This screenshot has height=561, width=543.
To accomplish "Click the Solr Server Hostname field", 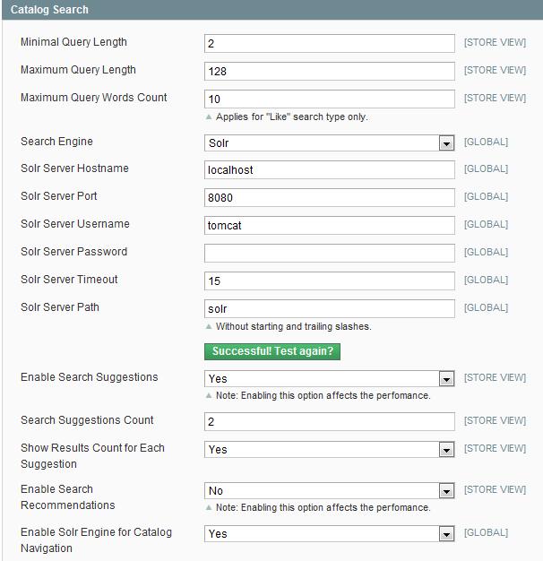I will coord(329,170).
